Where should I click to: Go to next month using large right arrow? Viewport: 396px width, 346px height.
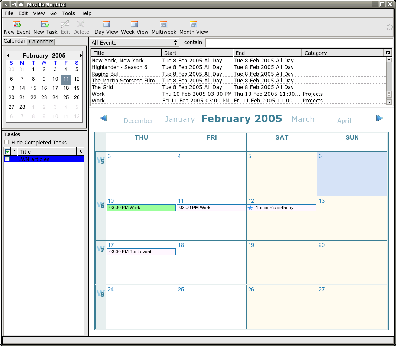tap(379, 118)
